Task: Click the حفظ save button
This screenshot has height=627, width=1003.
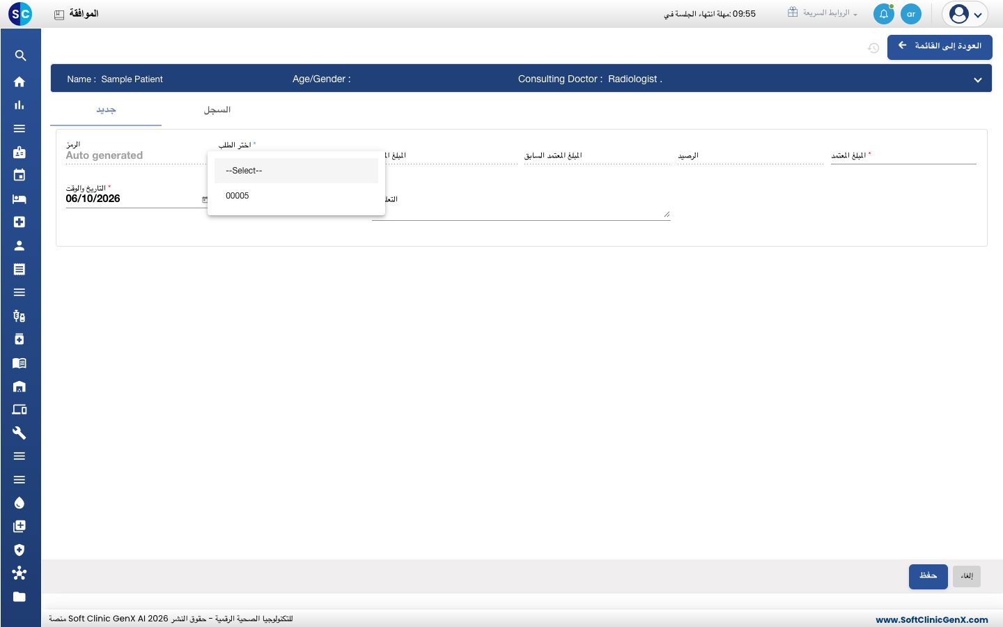Action: (x=928, y=576)
